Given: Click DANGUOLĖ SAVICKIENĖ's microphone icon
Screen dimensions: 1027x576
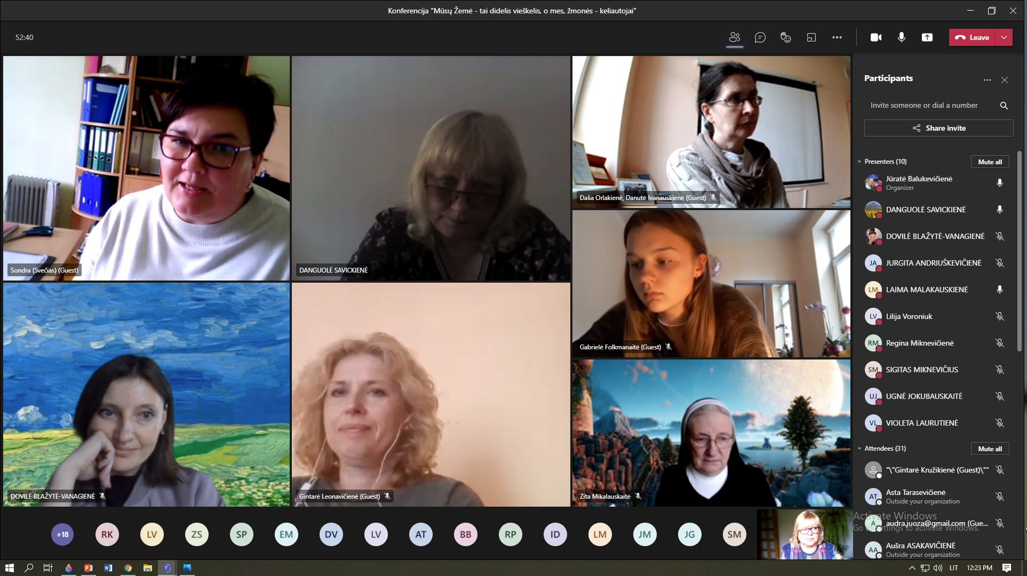Looking at the screenshot, I should pos(1000,210).
